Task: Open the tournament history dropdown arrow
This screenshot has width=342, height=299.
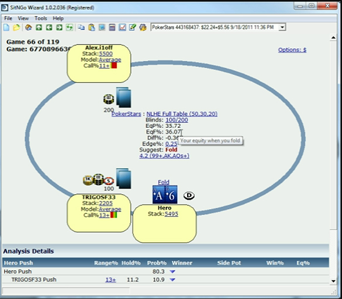Action: (282, 27)
